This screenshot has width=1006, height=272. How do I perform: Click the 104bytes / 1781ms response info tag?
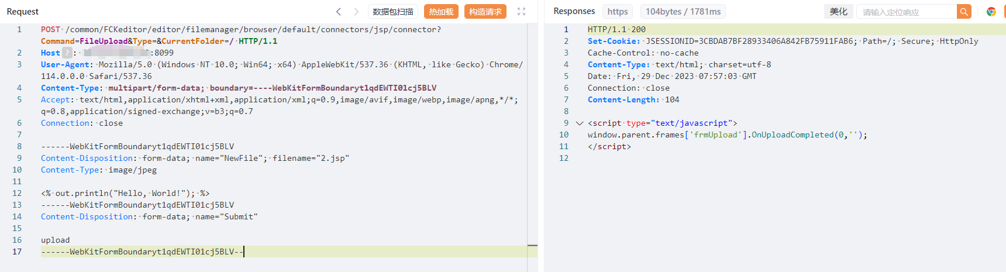[683, 12]
